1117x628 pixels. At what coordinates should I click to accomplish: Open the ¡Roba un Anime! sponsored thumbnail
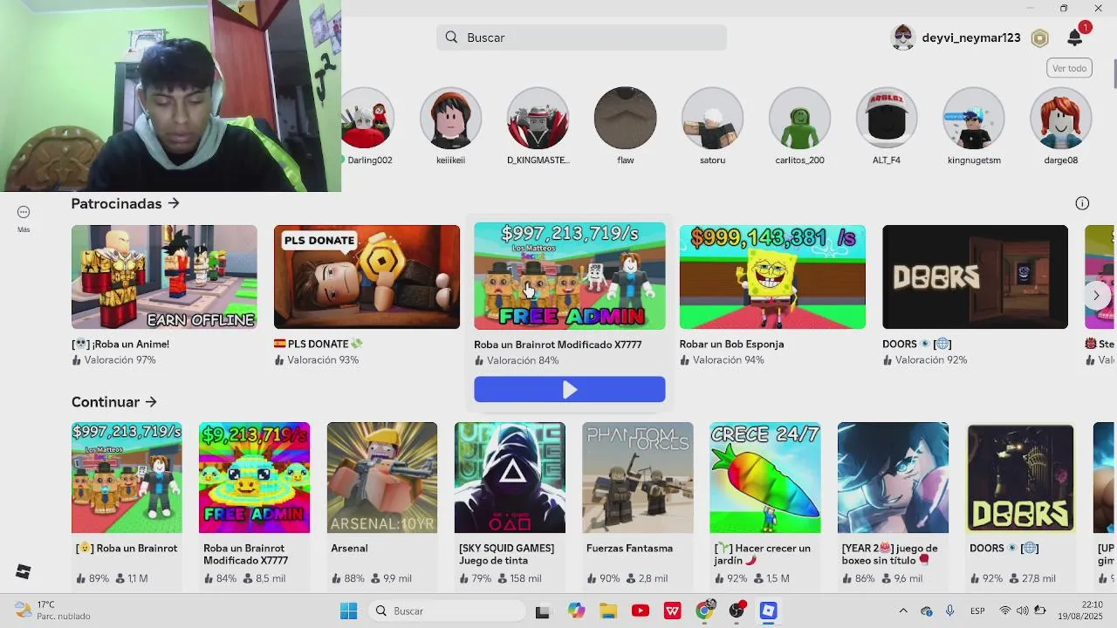point(164,276)
